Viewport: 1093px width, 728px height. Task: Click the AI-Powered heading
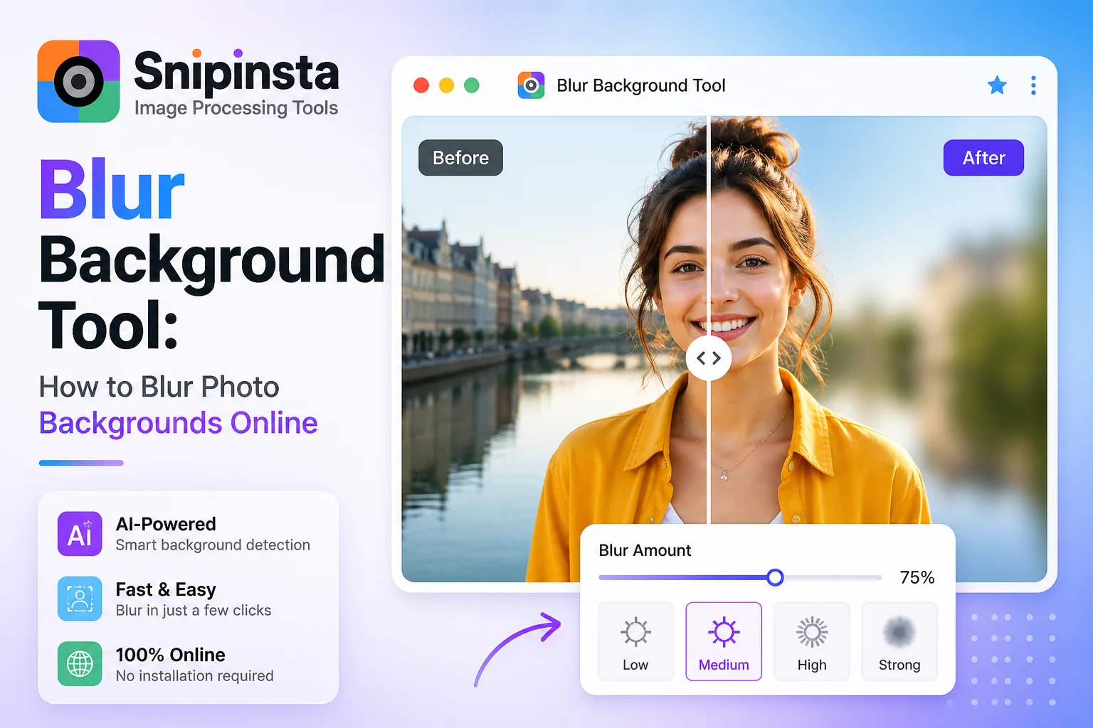(166, 524)
